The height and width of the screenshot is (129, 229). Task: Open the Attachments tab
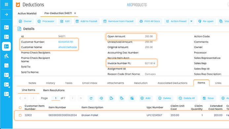tap(115, 83)
